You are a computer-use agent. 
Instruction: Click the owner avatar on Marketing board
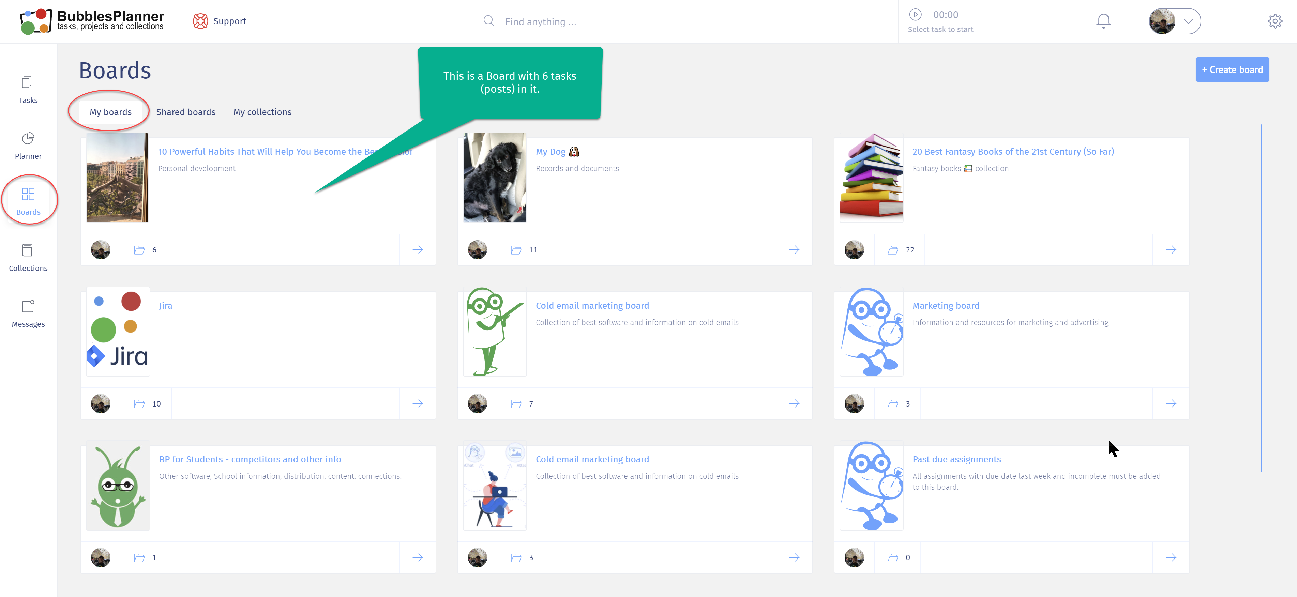click(854, 404)
